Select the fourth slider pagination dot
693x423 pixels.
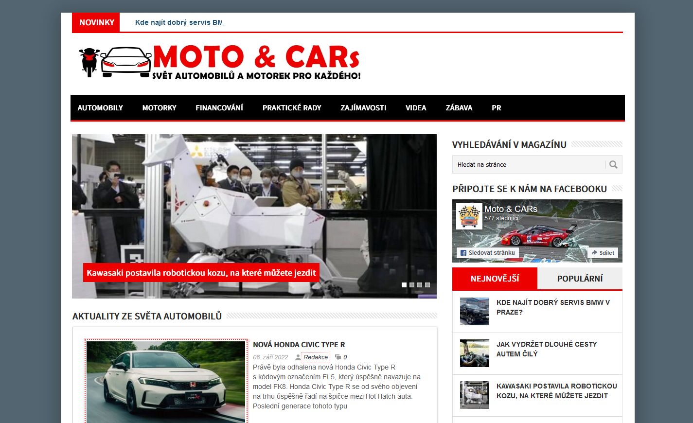coord(427,285)
